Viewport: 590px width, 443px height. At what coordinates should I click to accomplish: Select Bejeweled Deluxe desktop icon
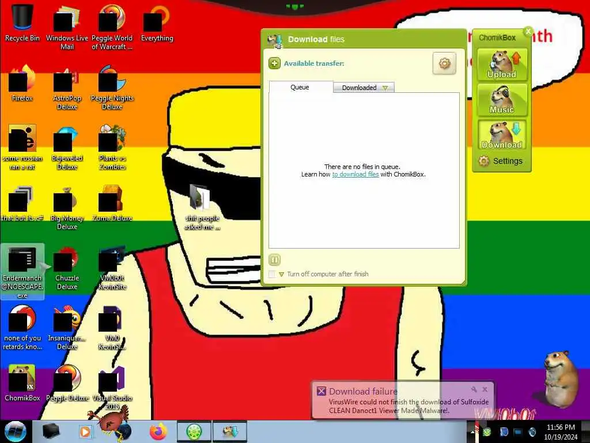(67, 147)
